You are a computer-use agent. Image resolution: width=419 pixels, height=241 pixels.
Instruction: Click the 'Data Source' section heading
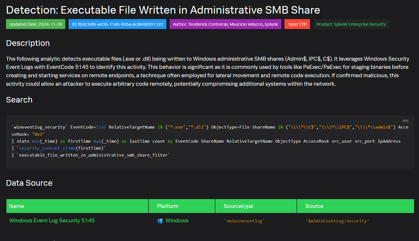coord(29,183)
